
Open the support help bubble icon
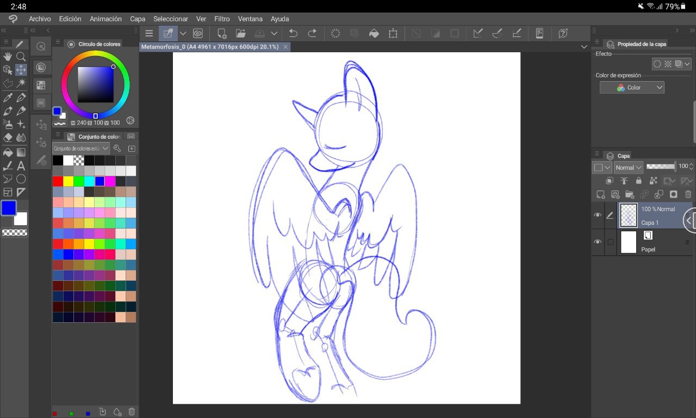563,33
